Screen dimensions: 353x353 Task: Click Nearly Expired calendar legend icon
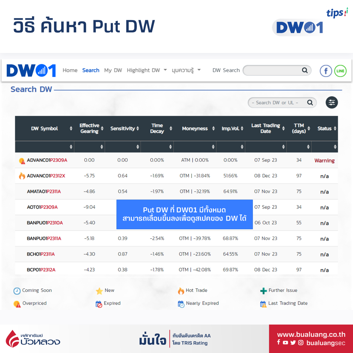click(x=181, y=304)
